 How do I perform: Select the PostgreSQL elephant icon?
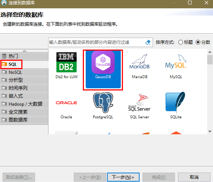103,103
